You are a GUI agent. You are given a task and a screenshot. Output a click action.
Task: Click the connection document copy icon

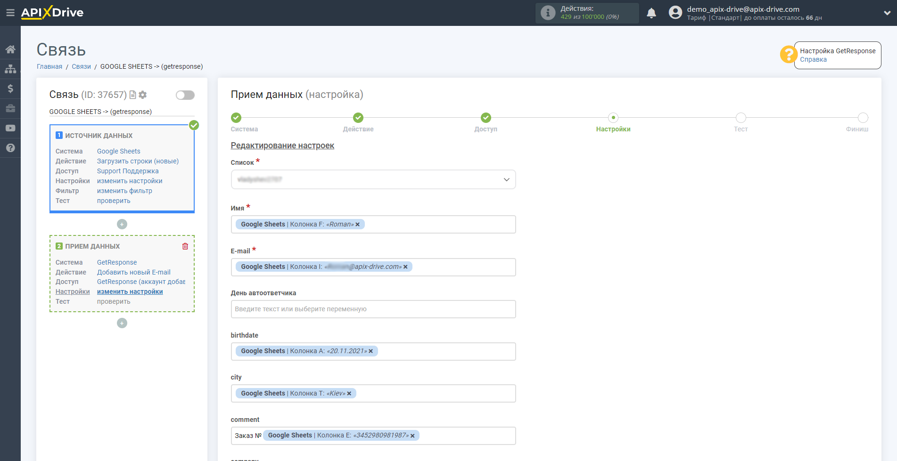click(132, 95)
